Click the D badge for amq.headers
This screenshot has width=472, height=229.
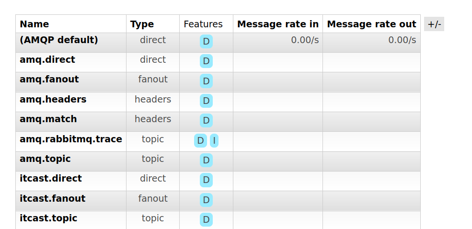pyautogui.click(x=206, y=101)
